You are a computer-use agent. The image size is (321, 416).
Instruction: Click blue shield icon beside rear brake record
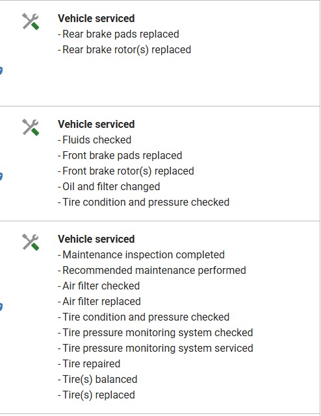click(1, 71)
